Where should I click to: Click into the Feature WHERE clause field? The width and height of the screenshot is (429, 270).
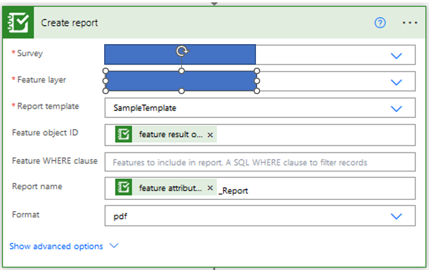point(259,162)
